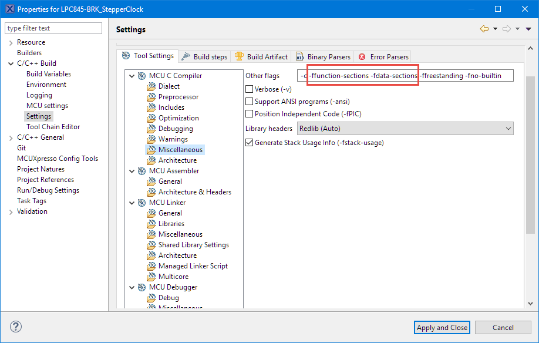This screenshot has height=343, width=539.
Task: Toggle Support ANSI programs checkbox
Action: pos(249,102)
